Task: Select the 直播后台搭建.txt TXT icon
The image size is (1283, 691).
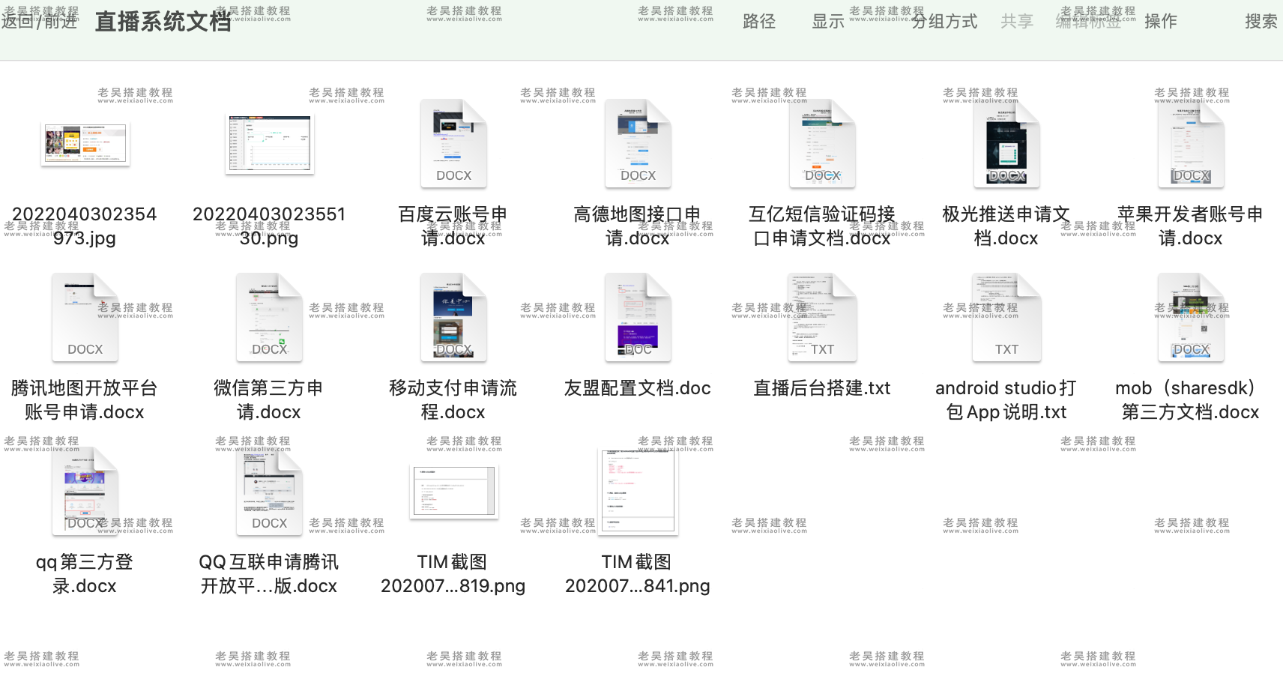Action: pyautogui.click(x=821, y=316)
